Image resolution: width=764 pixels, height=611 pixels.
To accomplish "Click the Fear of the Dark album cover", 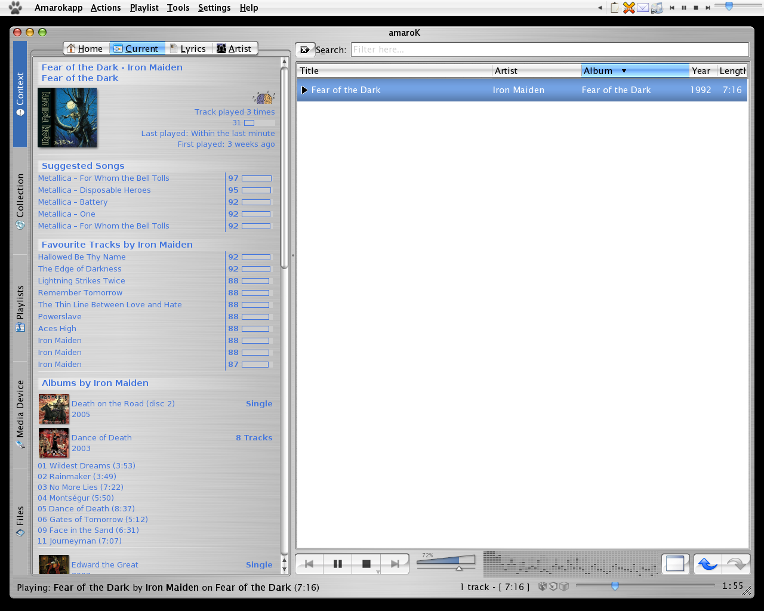I will click(x=67, y=118).
